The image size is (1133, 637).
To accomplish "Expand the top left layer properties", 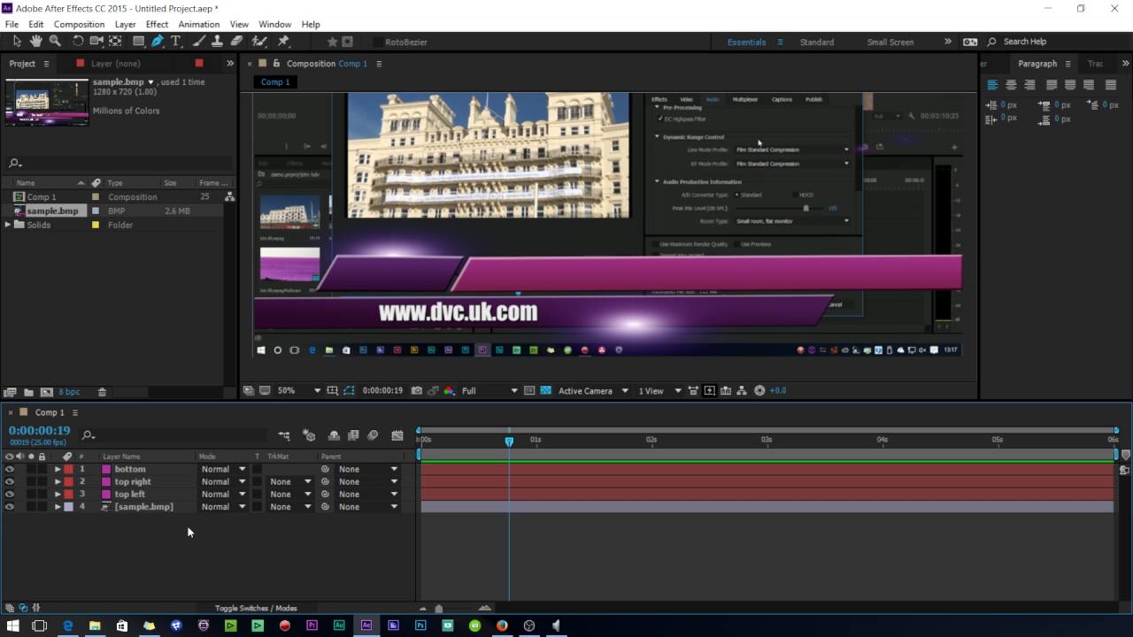I will click(58, 495).
